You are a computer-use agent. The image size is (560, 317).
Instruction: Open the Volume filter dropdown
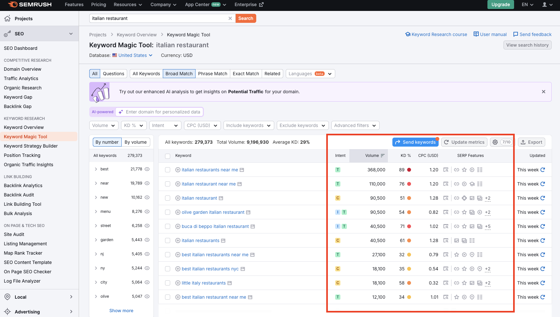pyautogui.click(x=104, y=125)
